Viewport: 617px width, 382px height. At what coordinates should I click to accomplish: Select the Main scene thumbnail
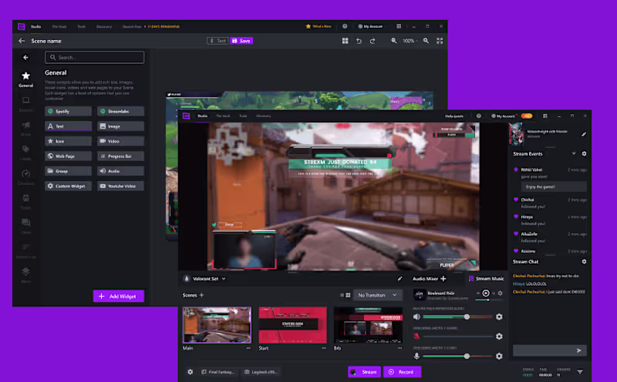217,325
